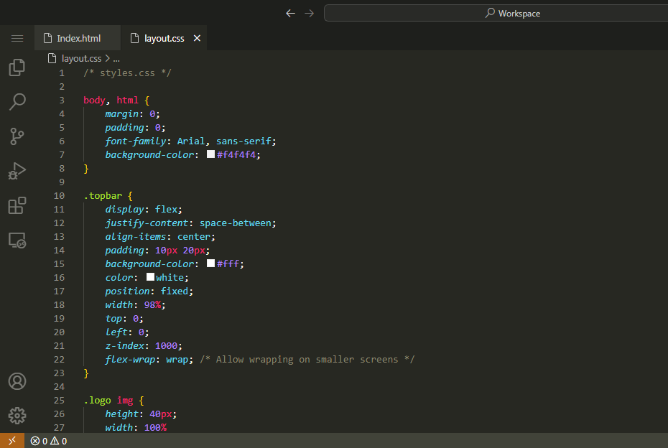The image size is (668, 448).
Task: Click 'margin' property on line 4
Action: 122,113
